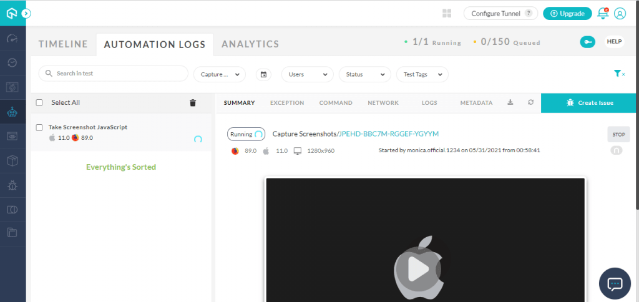This screenshot has width=639, height=302.
Task: Click the monitor resolution icon
Action: (x=298, y=151)
